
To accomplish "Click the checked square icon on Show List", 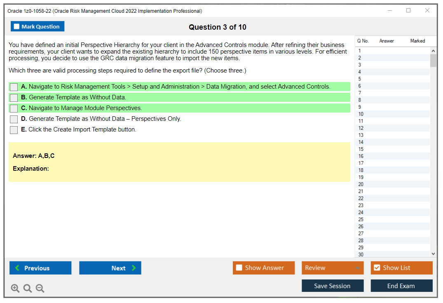I will [377, 268].
